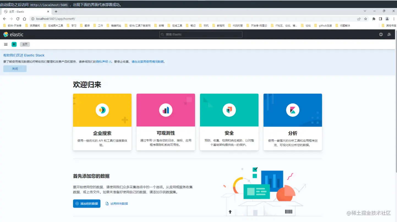Click the 主页 breadcrumb

[x=25, y=44]
